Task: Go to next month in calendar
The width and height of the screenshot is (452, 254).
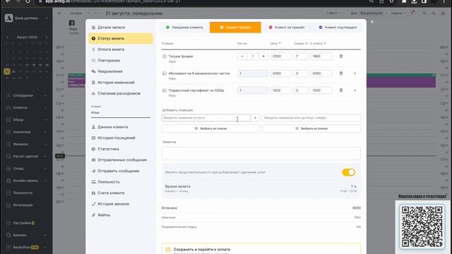Action: 47,37
